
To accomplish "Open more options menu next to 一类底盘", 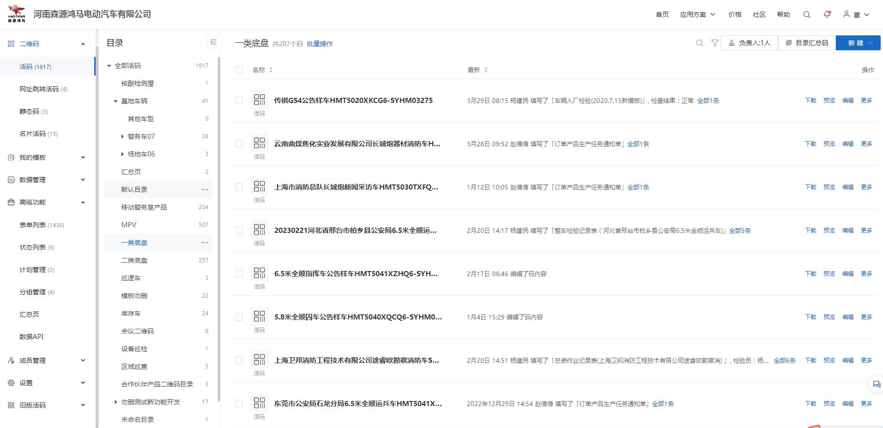I will 204,243.
